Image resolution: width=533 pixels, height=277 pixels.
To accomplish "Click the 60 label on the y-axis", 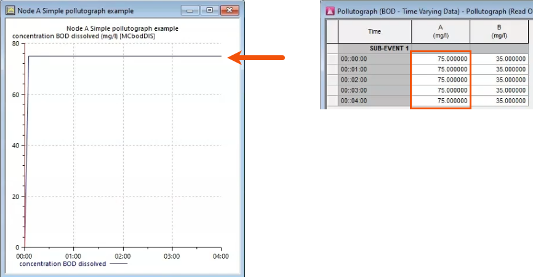I will [x=15, y=95].
